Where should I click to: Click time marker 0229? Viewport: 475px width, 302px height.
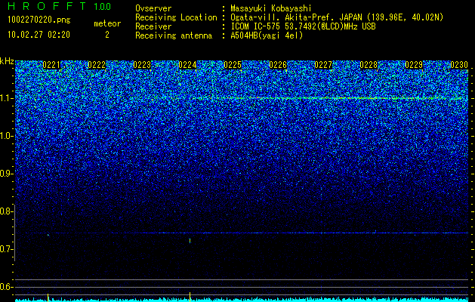(414, 65)
